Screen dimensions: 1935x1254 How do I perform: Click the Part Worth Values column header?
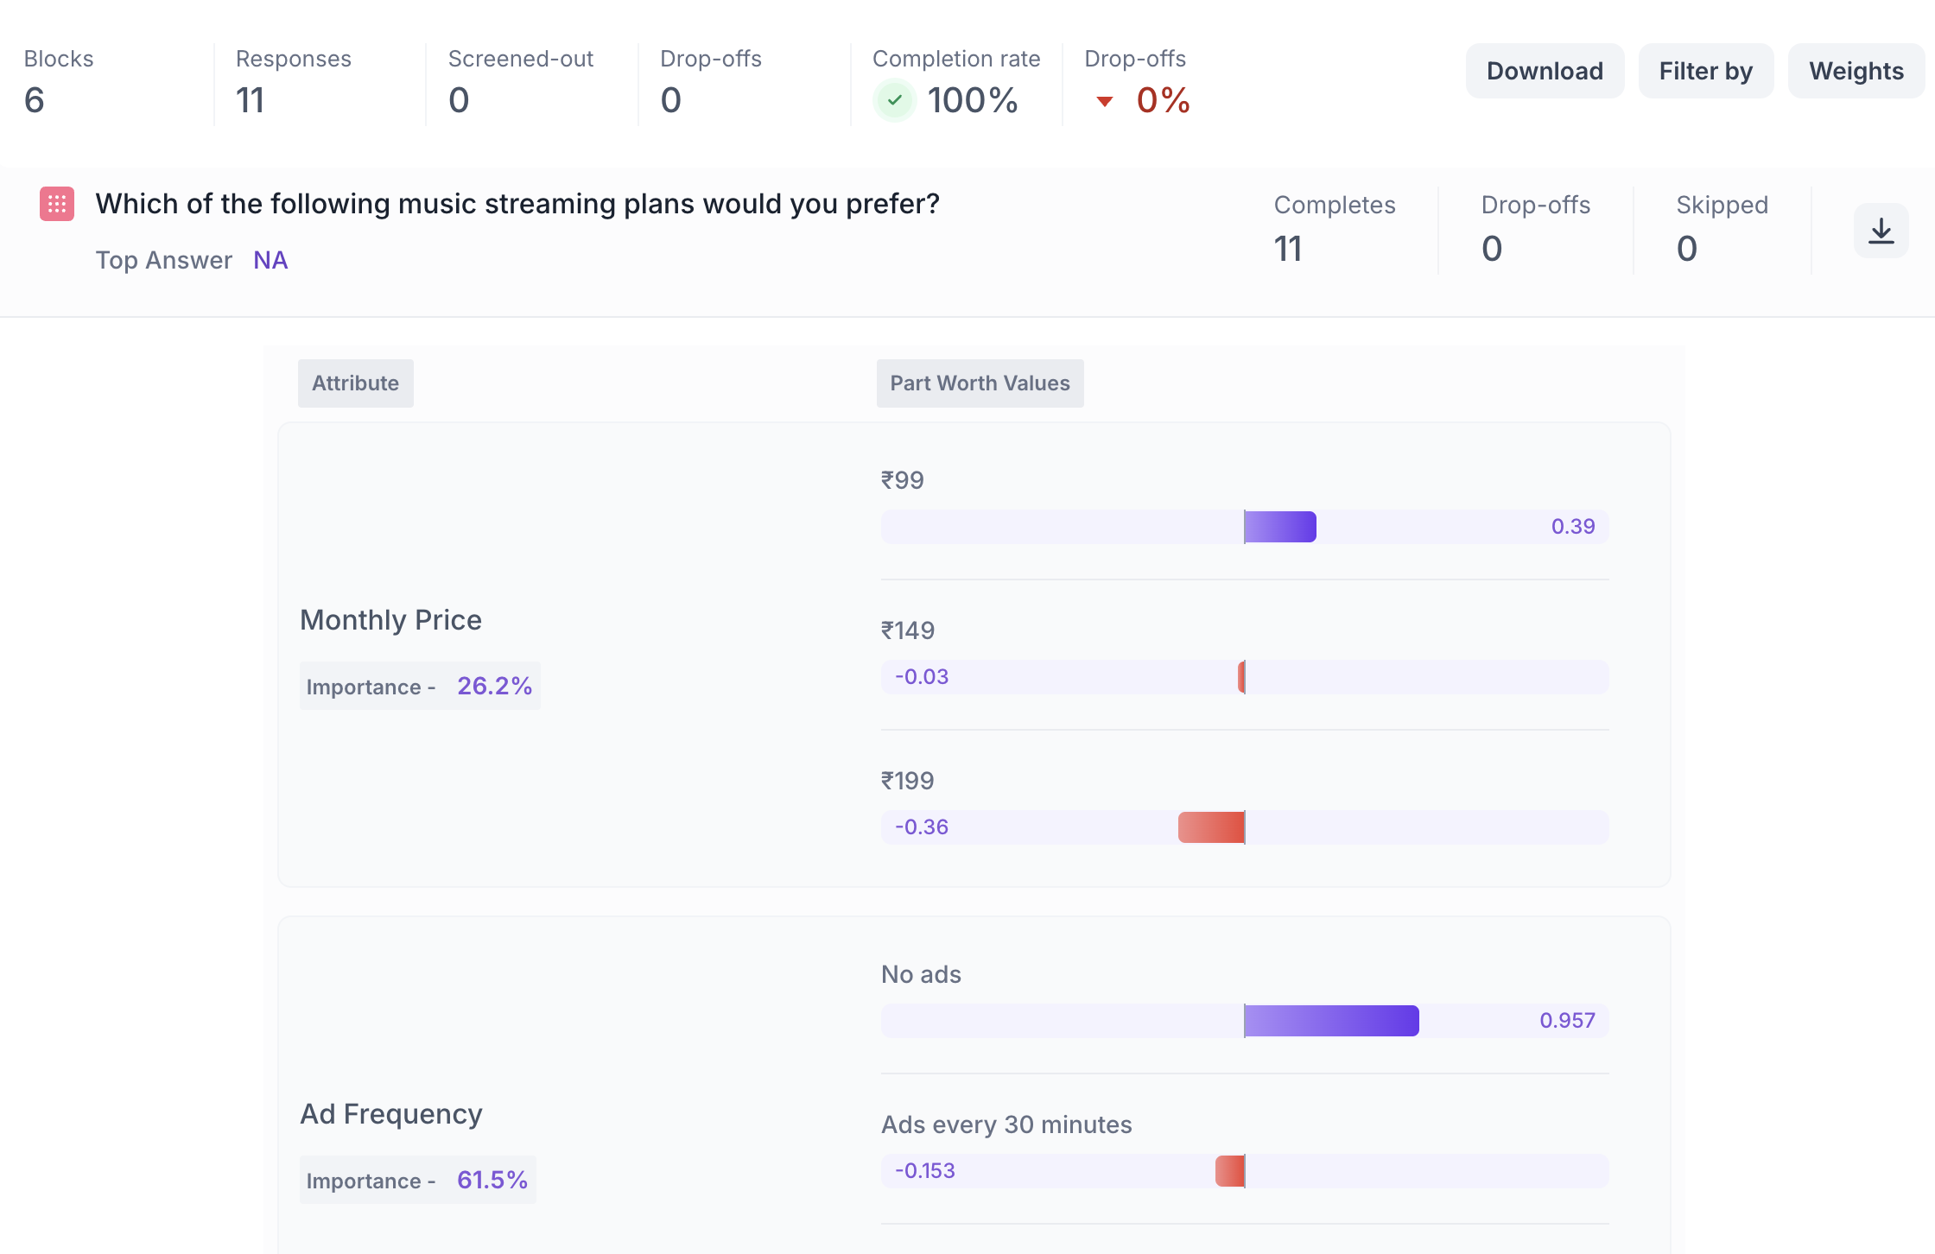click(980, 383)
